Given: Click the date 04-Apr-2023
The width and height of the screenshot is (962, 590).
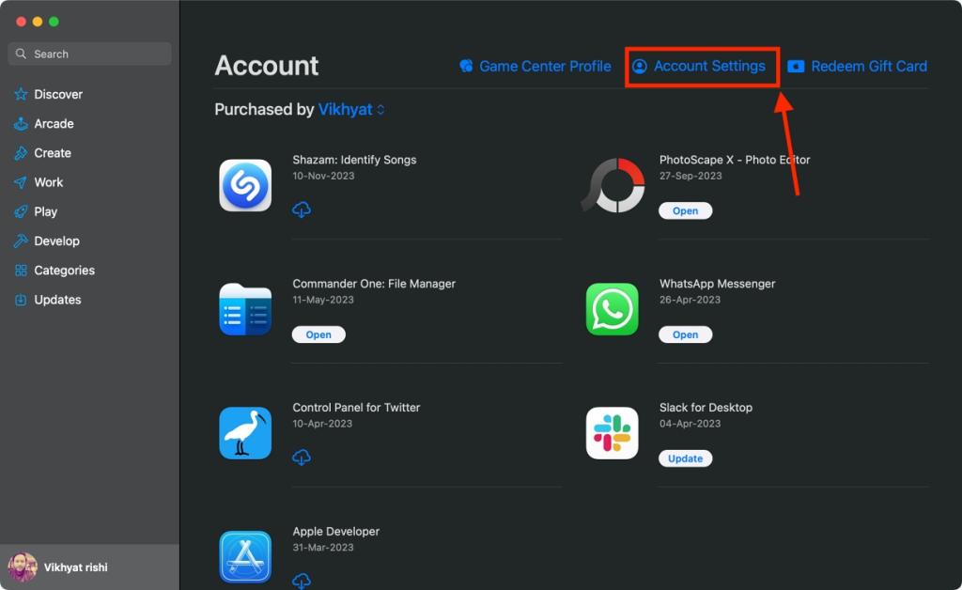Looking at the screenshot, I should pos(690,423).
